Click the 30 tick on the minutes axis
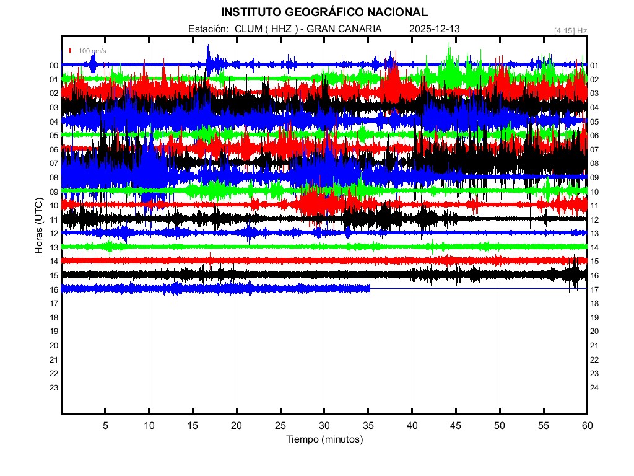 (x=324, y=425)
